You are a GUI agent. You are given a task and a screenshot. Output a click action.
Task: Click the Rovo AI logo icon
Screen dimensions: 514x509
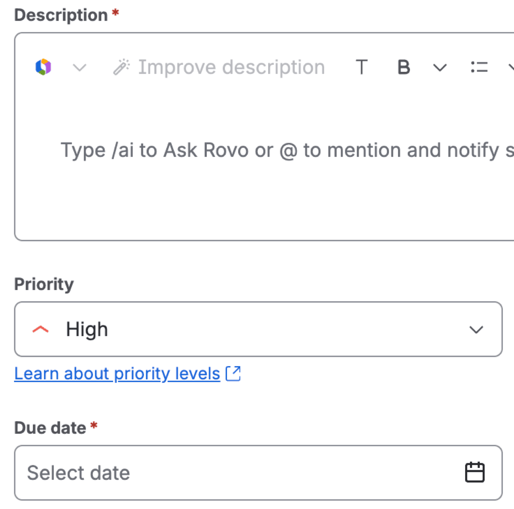43,67
